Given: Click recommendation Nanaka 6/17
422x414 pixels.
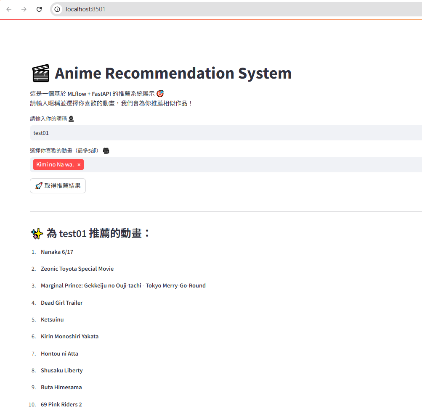Looking at the screenshot, I should [x=57, y=252].
